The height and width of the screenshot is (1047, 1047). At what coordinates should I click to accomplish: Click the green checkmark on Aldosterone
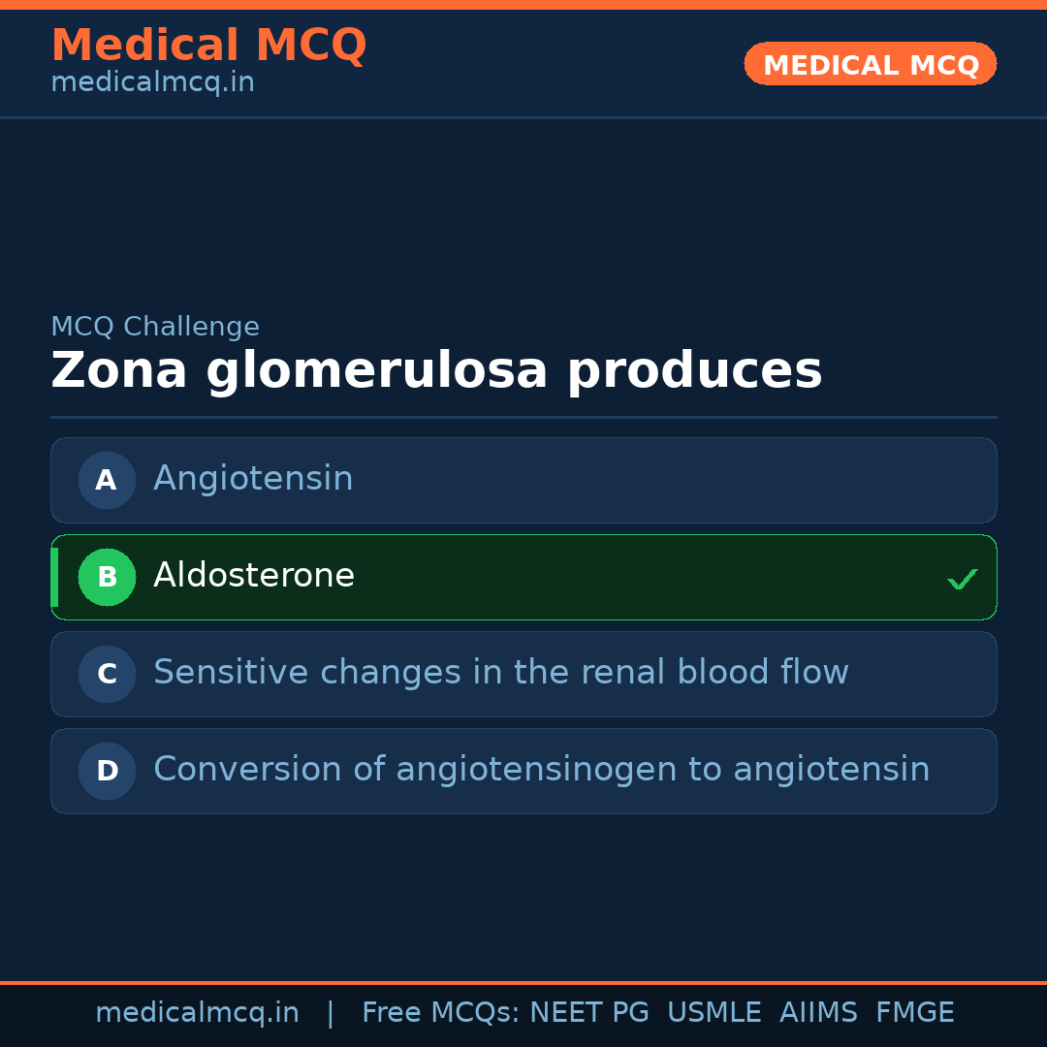pos(962,579)
